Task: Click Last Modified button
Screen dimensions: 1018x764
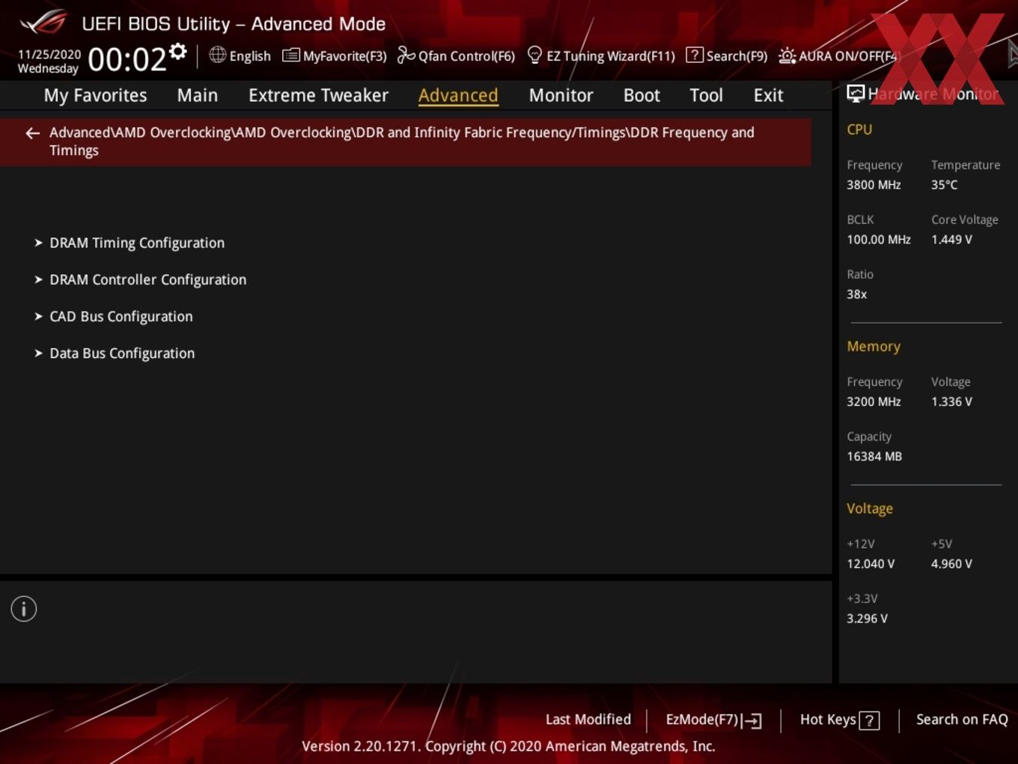Action: click(588, 719)
